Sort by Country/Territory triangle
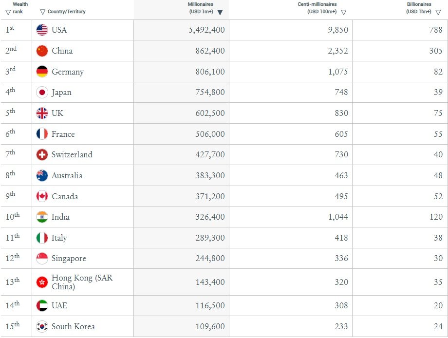Viewport: 448px width, 338px height. 42,12
